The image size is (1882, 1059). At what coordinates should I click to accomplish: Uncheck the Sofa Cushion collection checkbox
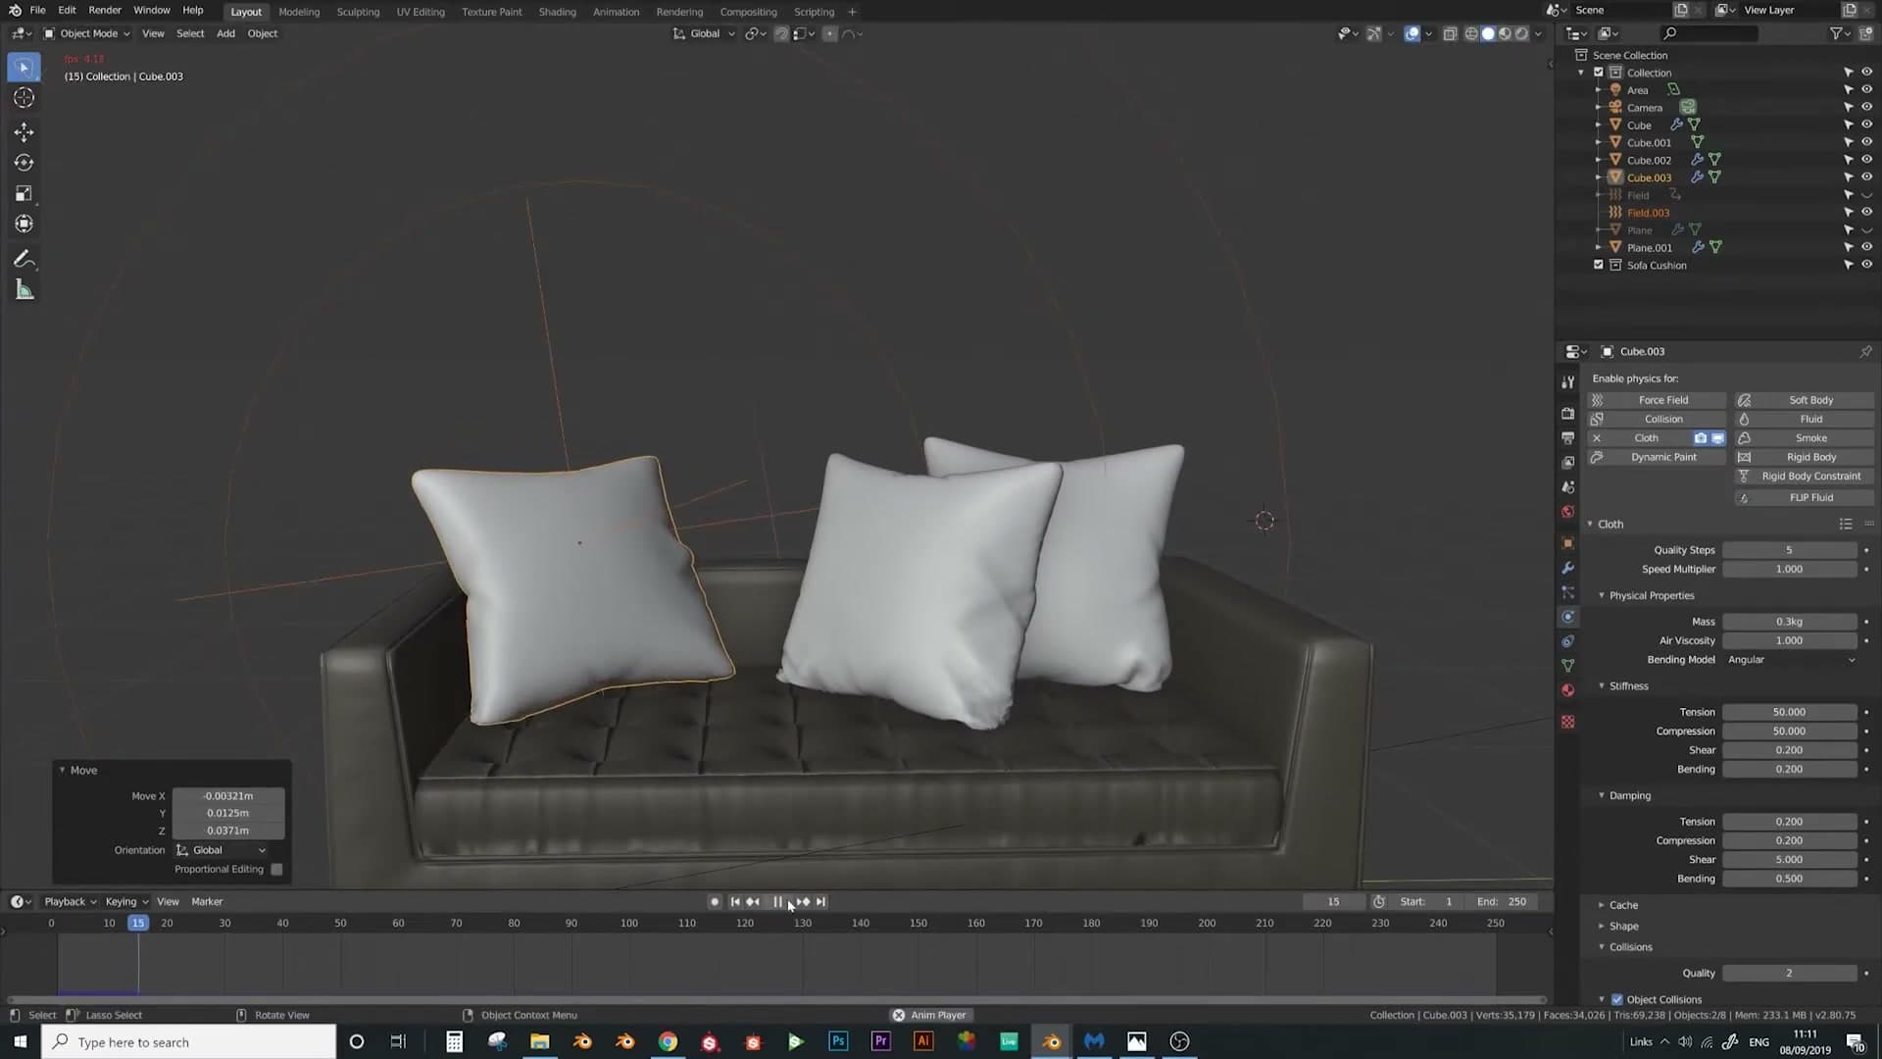pyautogui.click(x=1599, y=265)
